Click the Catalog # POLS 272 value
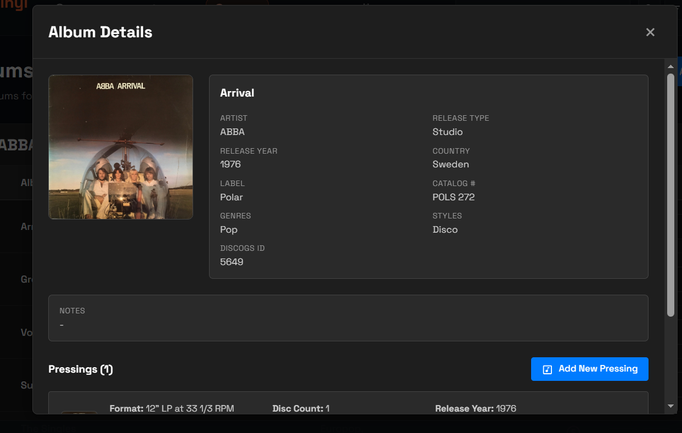Viewport: 682px width, 433px height. click(454, 197)
